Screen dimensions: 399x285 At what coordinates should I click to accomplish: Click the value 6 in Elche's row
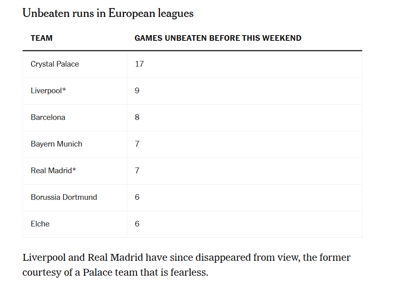tap(137, 224)
